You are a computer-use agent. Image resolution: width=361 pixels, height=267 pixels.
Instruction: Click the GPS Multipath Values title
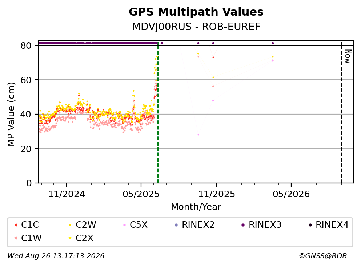coord(196,12)
